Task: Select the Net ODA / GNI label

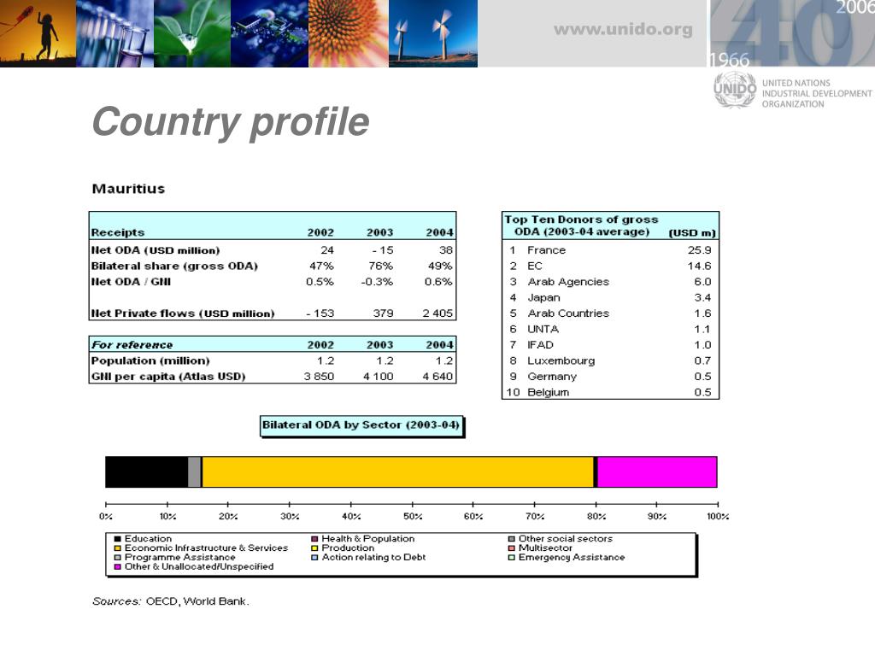Action: [131, 282]
